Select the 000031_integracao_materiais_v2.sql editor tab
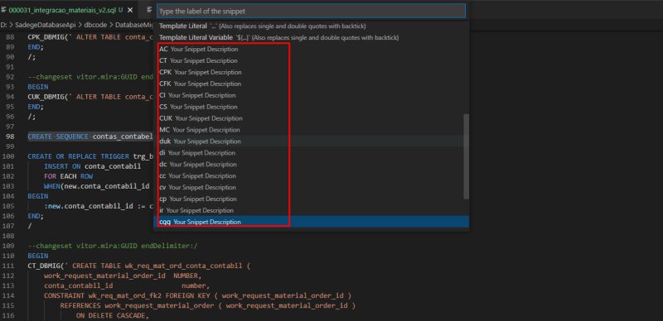The height and width of the screenshot is (321, 663). tap(68, 10)
